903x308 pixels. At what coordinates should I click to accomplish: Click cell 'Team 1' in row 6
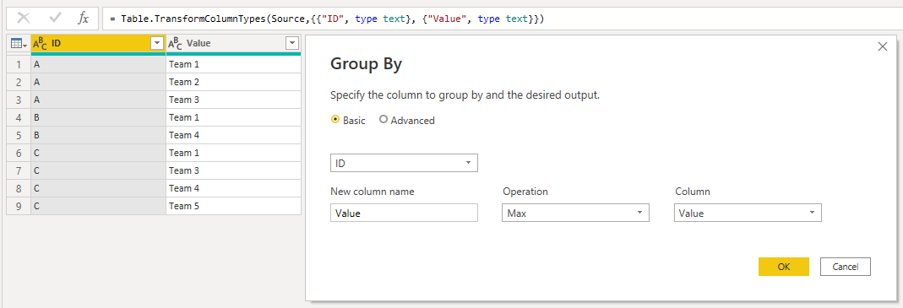(x=233, y=153)
